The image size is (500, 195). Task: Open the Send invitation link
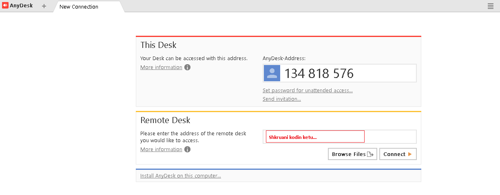click(282, 99)
